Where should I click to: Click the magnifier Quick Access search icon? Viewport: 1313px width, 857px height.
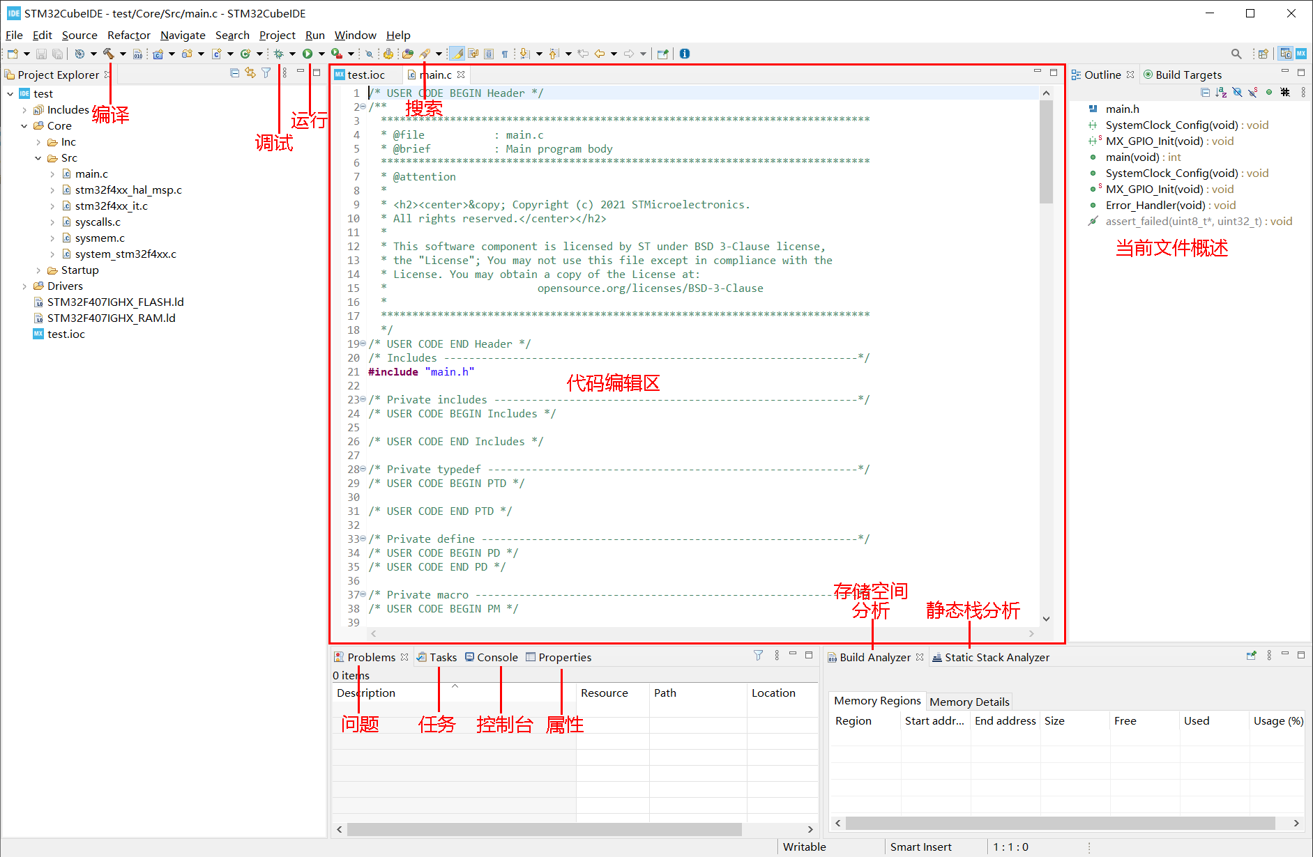(1236, 54)
